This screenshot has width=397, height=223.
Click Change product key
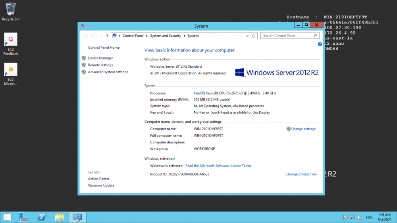(x=301, y=174)
